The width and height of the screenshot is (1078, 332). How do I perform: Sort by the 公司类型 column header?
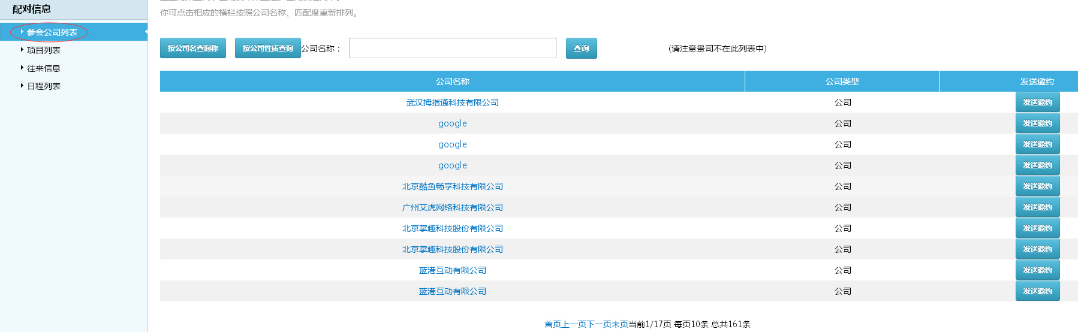point(842,82)
